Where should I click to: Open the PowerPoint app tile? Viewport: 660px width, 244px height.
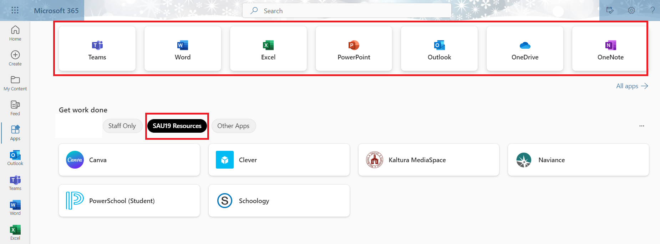coord(354,49)
